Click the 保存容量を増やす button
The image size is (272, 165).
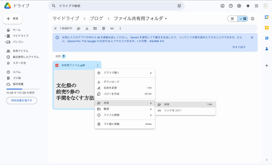pyautogui.click(x=22, y=101)
